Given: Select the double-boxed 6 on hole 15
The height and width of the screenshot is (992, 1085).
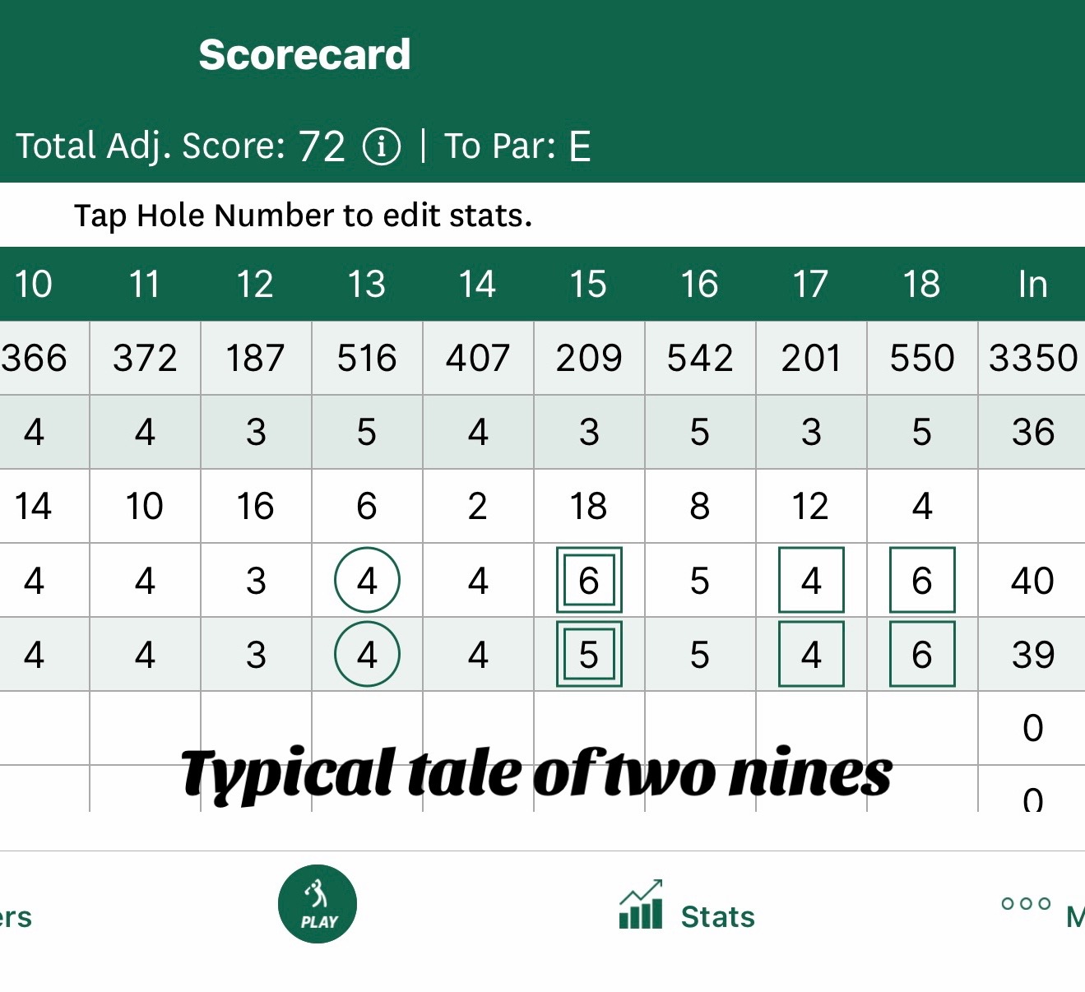Looking at the screenshot, I should [589, 580].
